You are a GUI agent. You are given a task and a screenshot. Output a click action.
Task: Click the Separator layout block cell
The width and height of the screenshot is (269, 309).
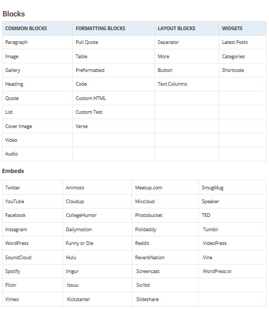(187, 42)
